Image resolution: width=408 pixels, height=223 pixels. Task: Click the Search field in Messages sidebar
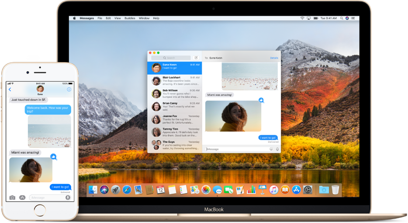[x=171, y=58]
